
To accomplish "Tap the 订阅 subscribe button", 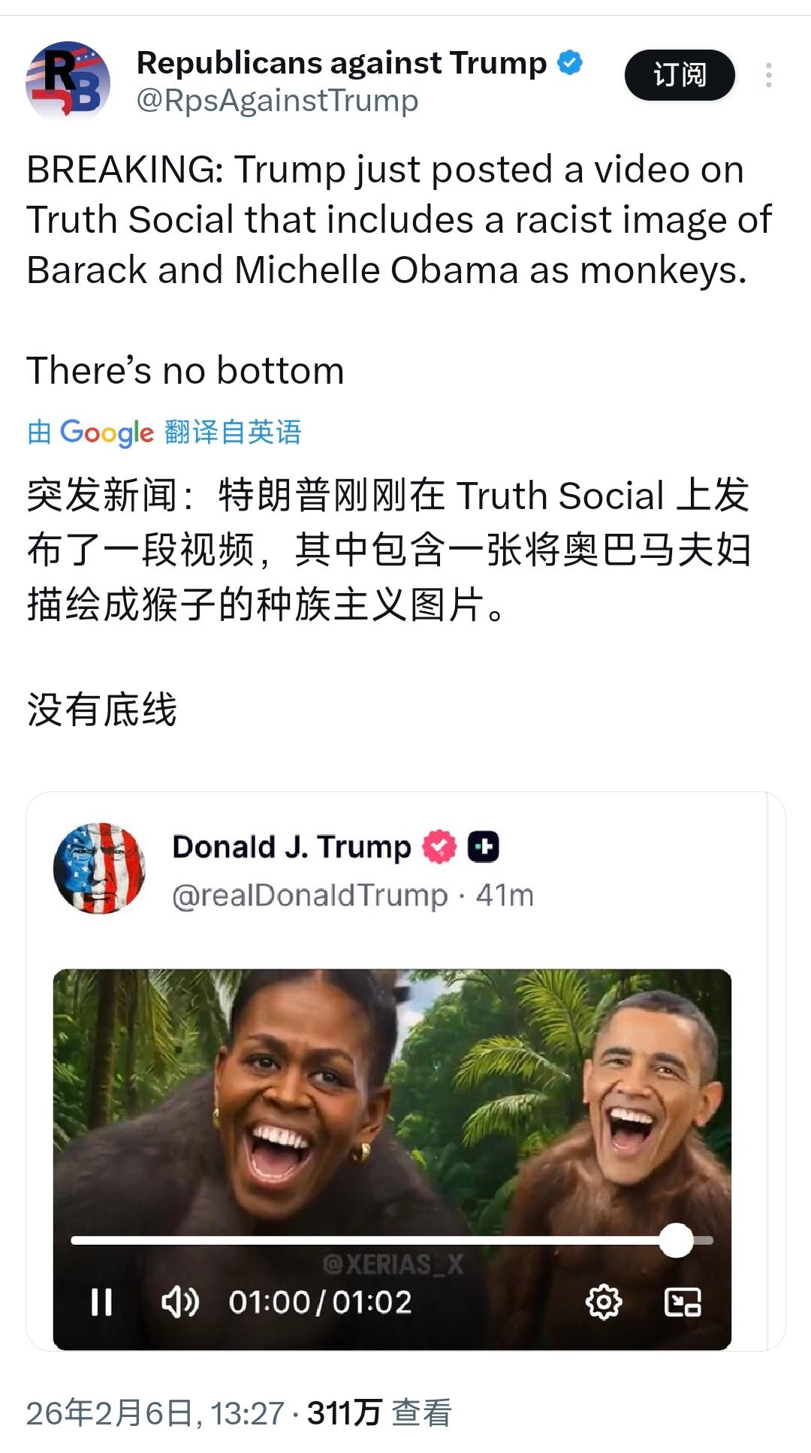I will click(x=680, y=75).
